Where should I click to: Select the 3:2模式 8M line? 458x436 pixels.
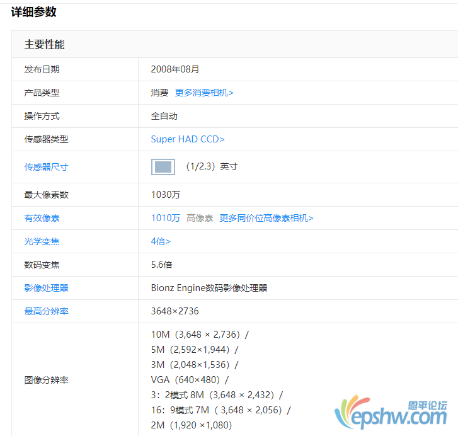(x=217, y=395)
